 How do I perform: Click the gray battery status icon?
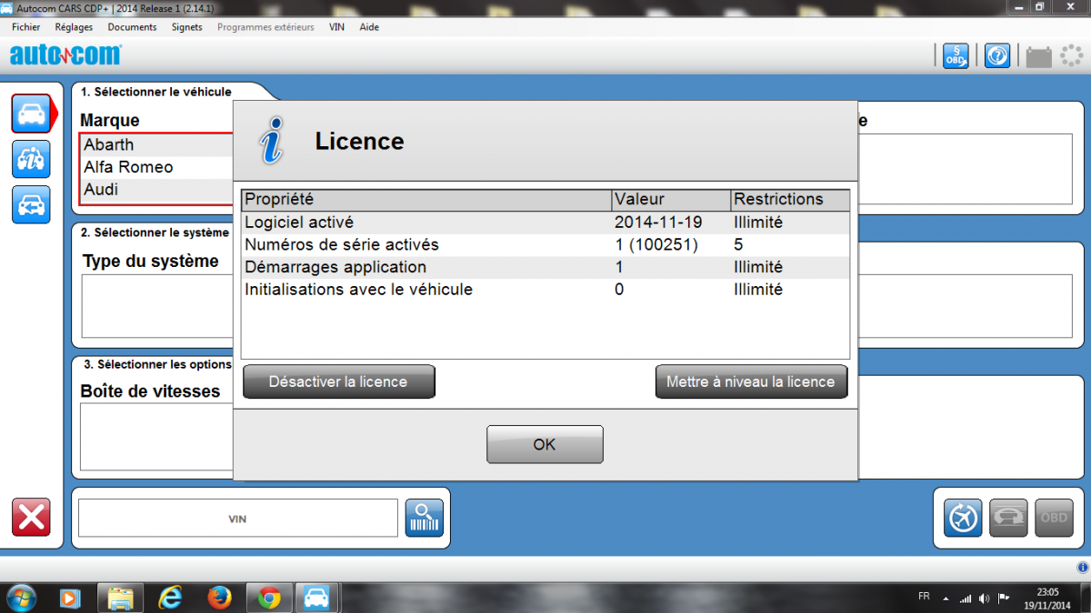(x=1038, y=57)
